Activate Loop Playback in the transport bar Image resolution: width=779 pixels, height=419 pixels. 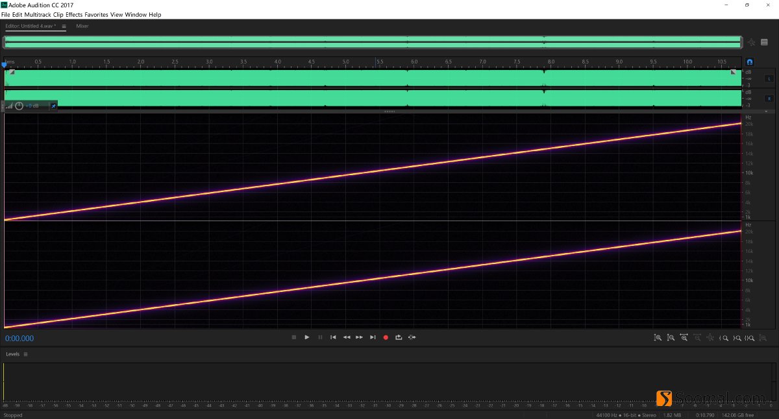pos(399,337)
